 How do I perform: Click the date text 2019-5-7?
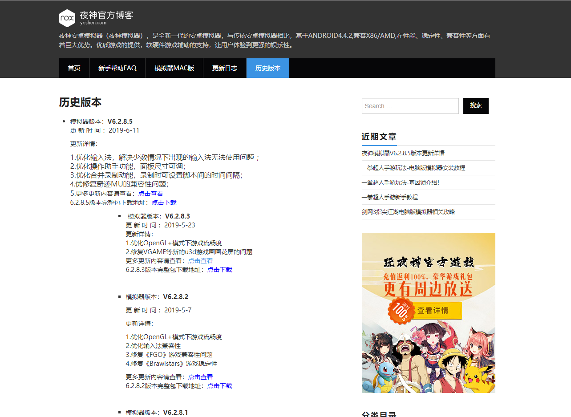[178, 310]
